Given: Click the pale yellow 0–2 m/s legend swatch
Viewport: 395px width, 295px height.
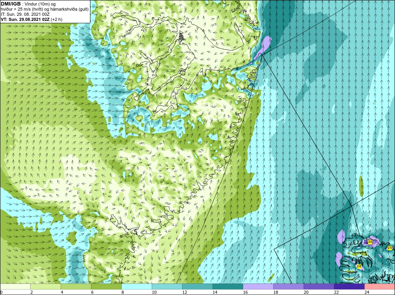Looking at the screenshot, I should click(15, 287).
